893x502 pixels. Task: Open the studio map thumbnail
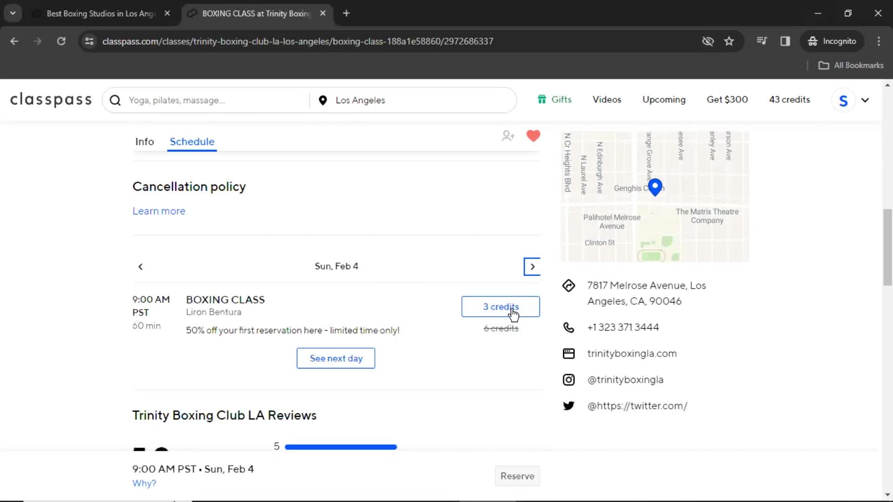click(655, 196)
